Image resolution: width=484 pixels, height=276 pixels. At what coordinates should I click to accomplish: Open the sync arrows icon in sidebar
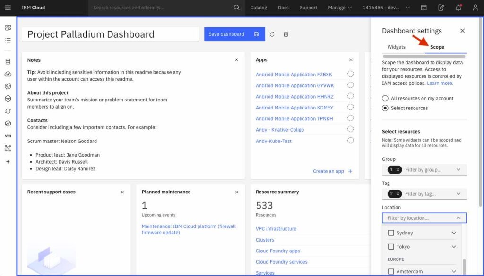pyautogui.click(x=8, y=111)
